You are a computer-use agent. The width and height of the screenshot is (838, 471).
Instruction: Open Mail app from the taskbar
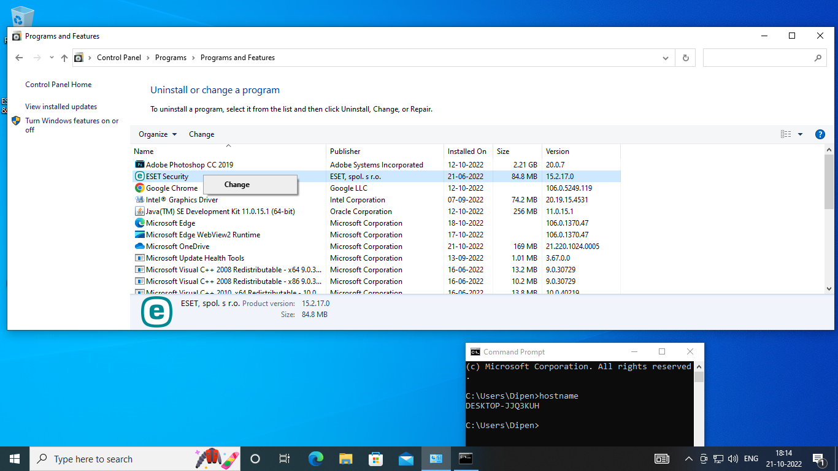click(x=406, y=459)
